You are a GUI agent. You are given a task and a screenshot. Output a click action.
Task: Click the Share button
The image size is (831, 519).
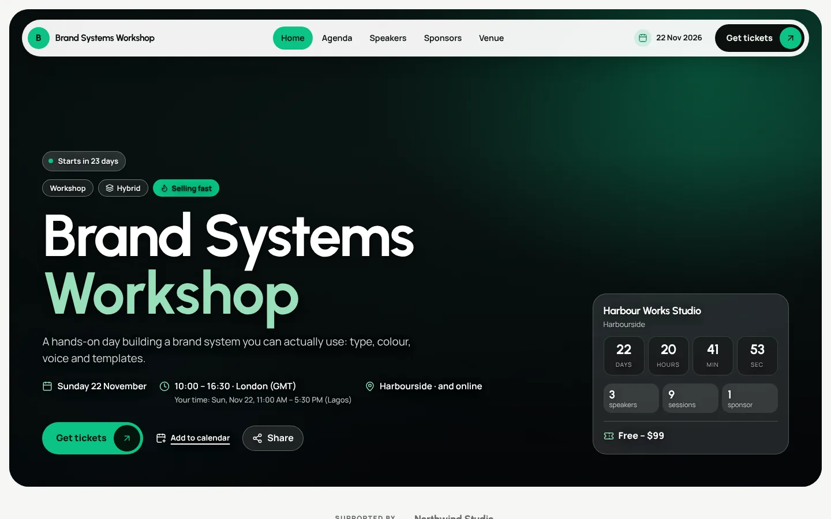pos(273,438)
